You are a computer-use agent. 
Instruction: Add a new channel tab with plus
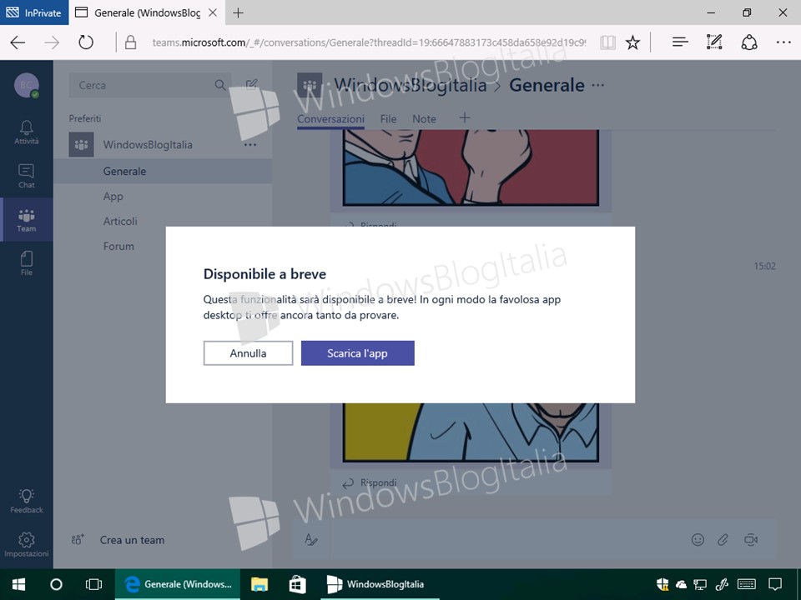click(465, 118)
